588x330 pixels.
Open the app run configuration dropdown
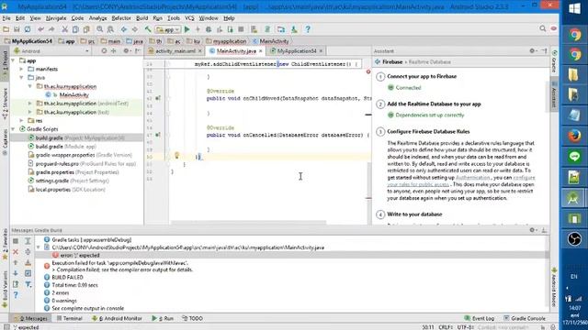pyautogui.click(x=168, y=29)
